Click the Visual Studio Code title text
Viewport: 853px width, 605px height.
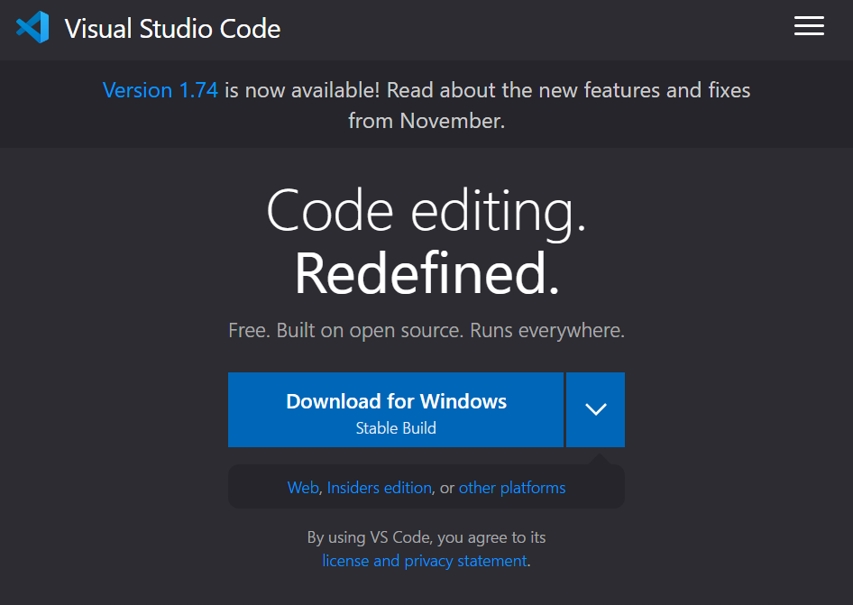pyautogui.click(x=172, y=28)
